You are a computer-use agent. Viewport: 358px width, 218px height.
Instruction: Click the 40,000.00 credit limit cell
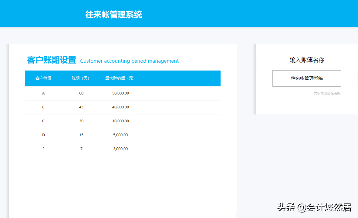click(x=120, y=107)
